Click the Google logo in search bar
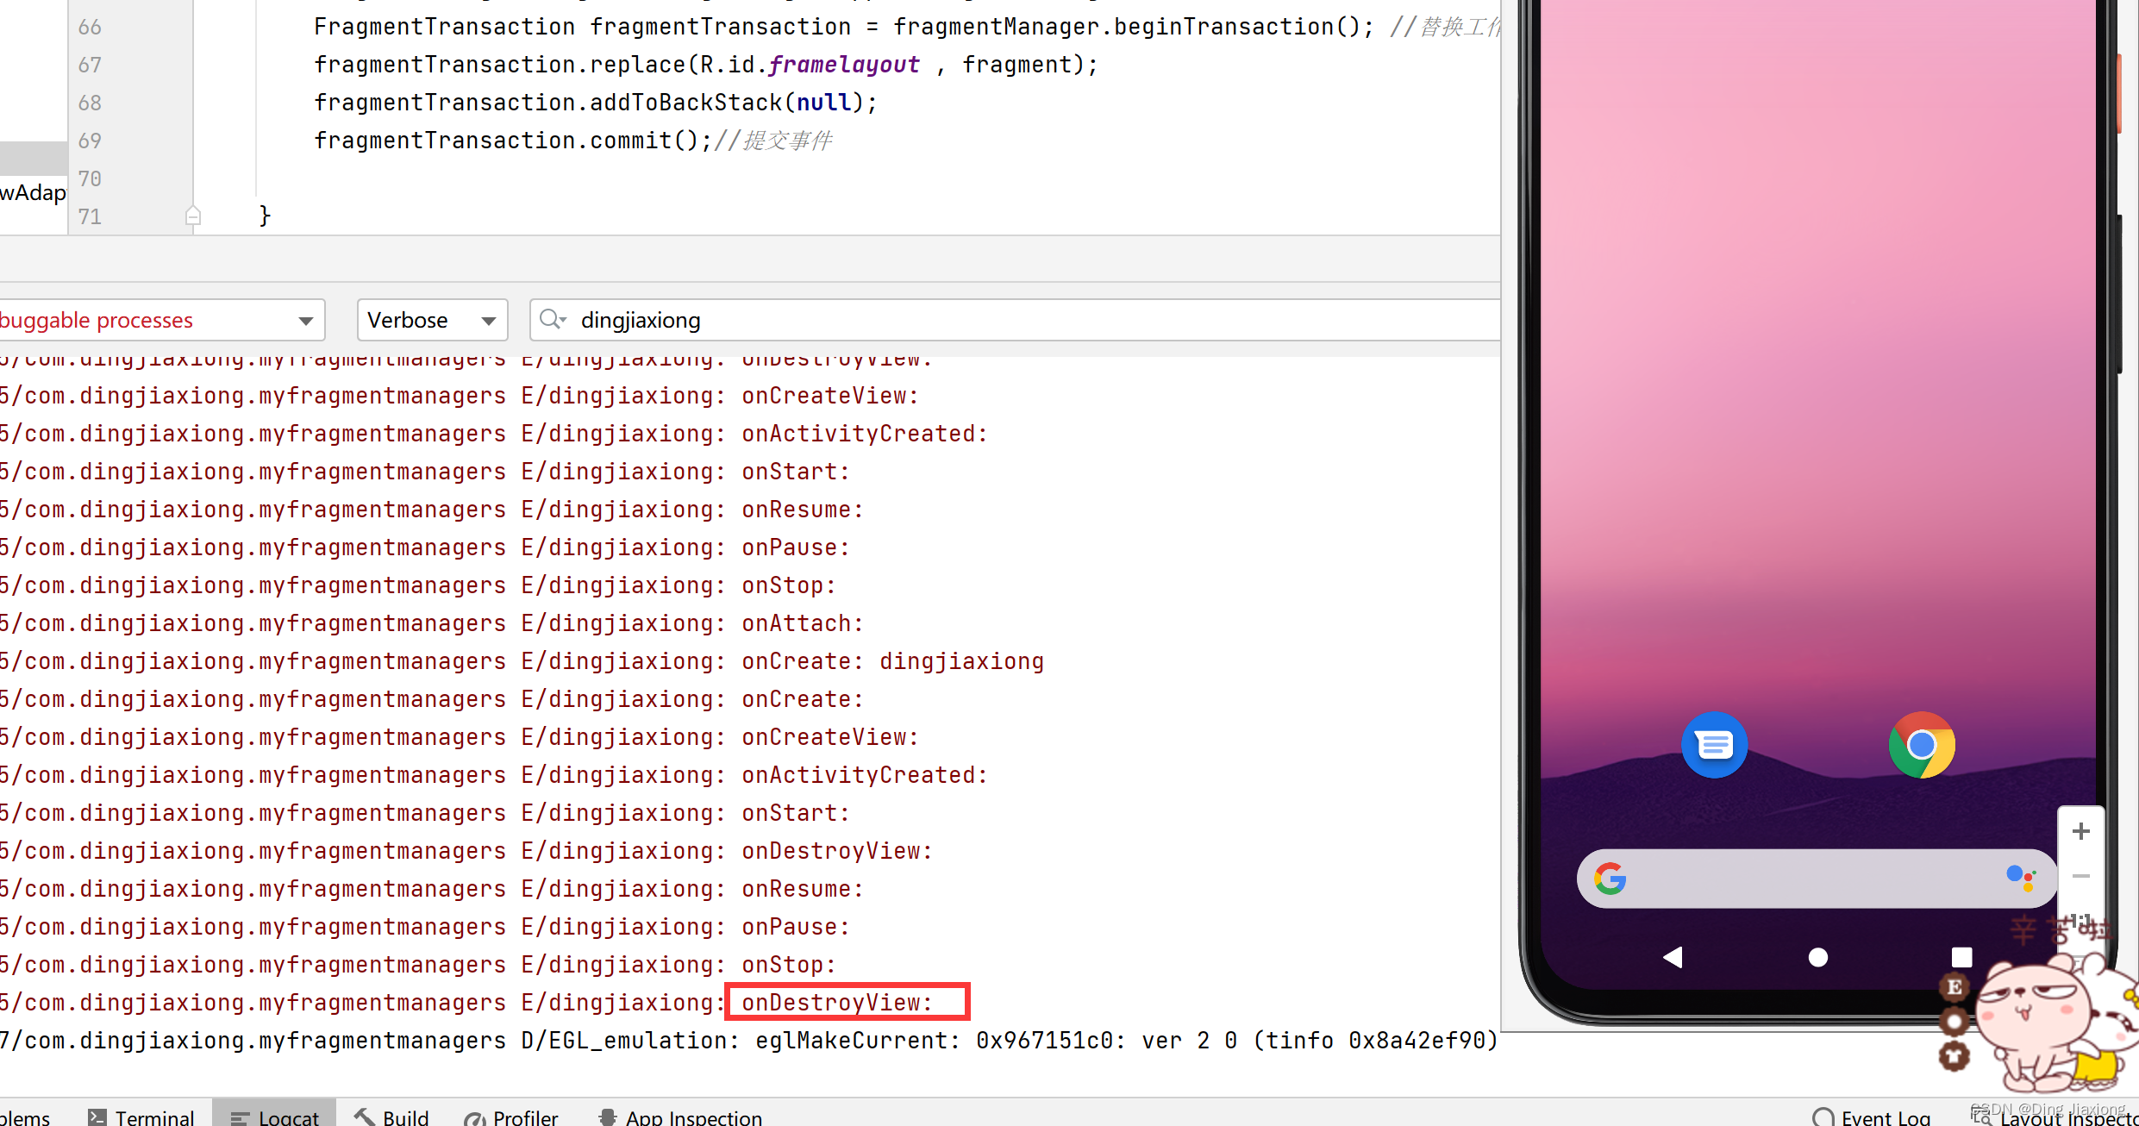Image resolution: width=2139 pixels, height=1126 pixels. tap(1610, 879)
